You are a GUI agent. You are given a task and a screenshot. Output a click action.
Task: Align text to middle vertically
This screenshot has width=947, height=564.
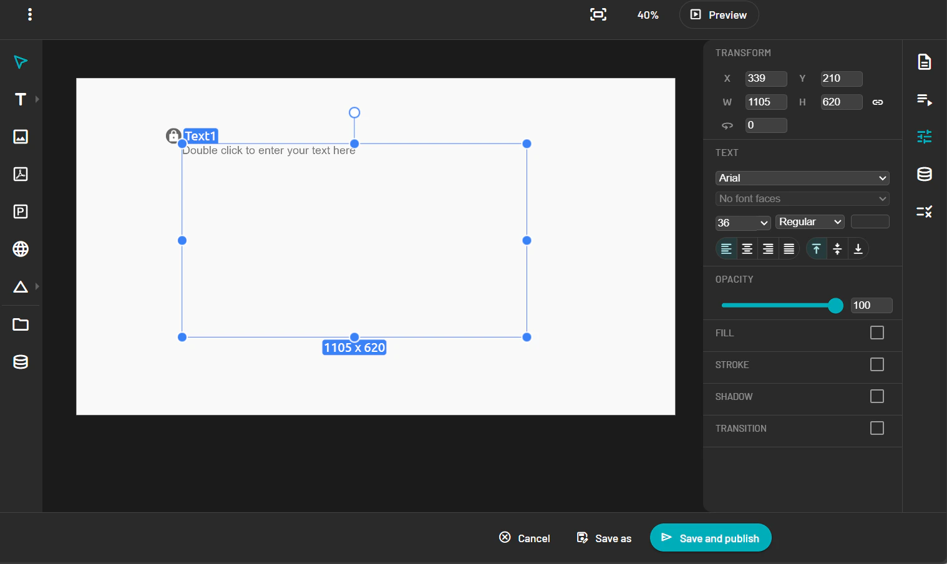click(837, 249)
